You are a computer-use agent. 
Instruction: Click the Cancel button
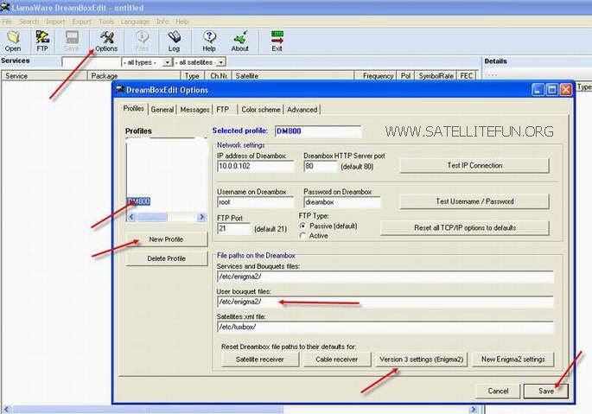pyautogui.click(x=498, y=391)
